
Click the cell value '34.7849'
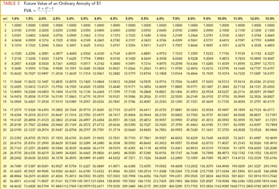(15, 166)
